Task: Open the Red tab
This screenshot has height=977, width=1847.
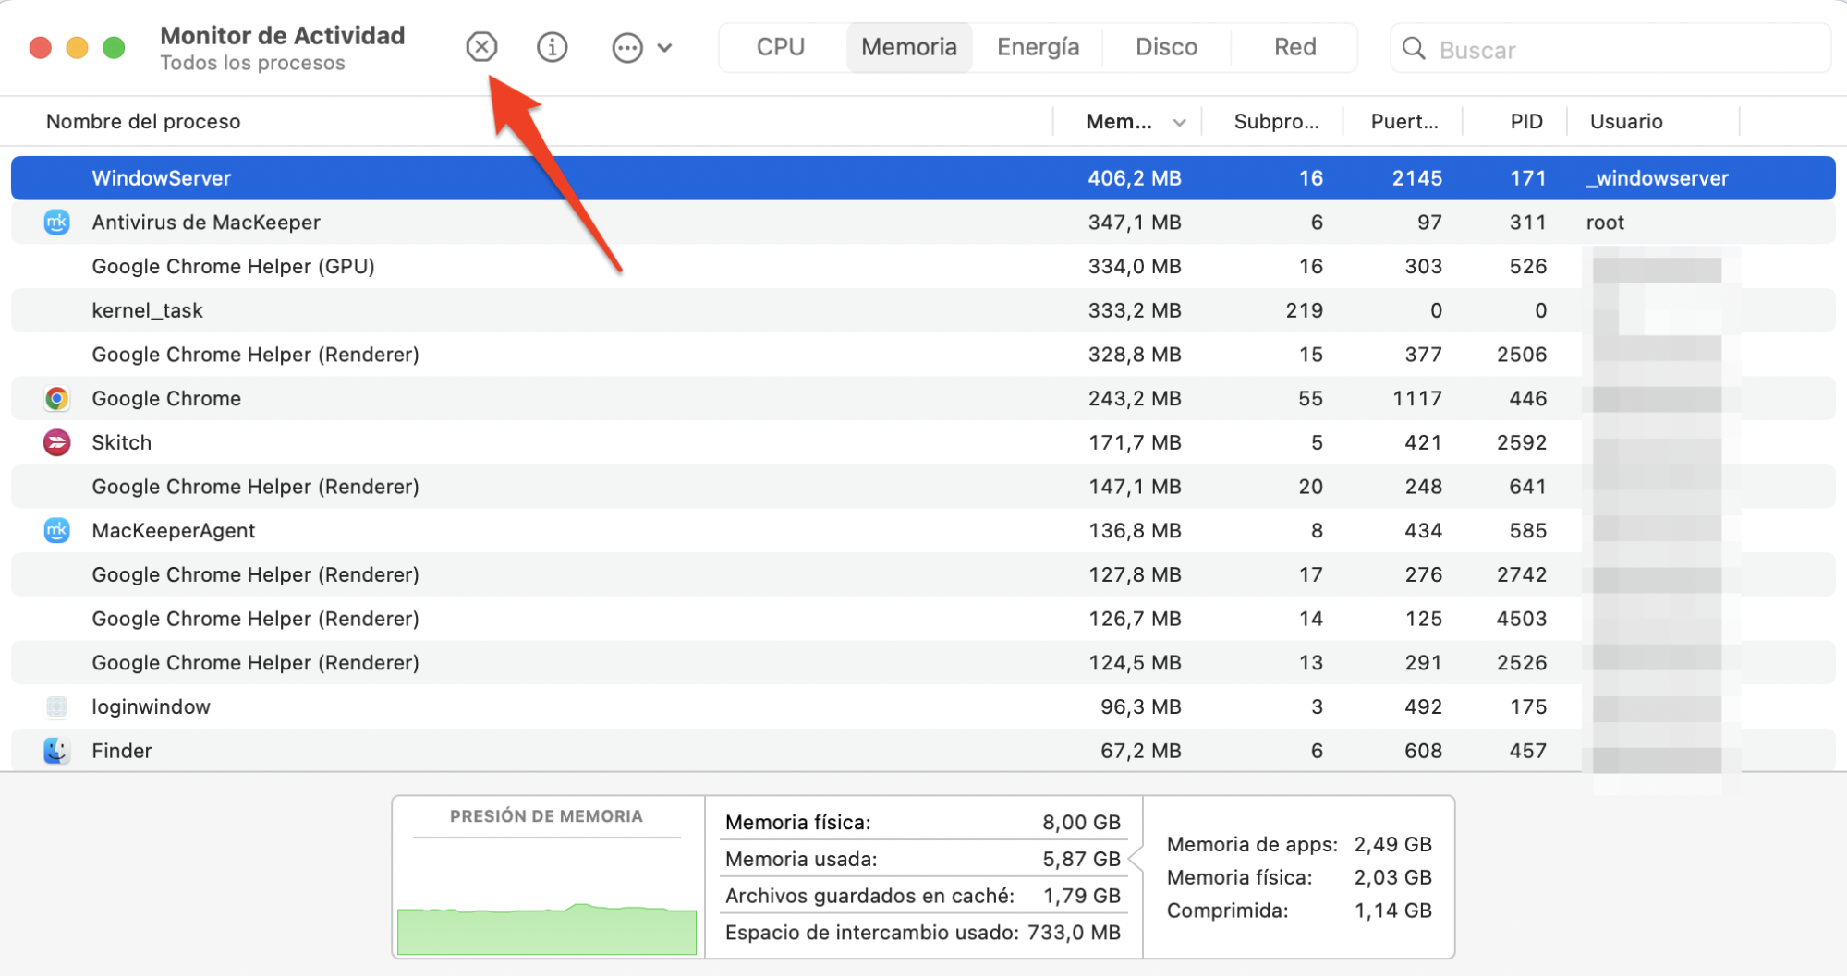Action: pos(1294,46)
